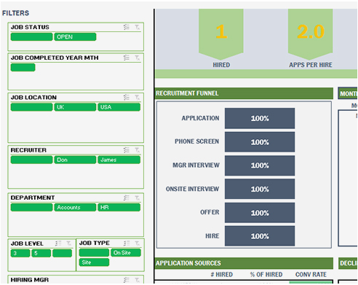Select the JOB LEVEL slicer header

click(x=27, y=243)
